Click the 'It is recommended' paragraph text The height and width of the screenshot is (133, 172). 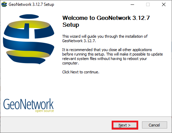click(x=112, y=56)
